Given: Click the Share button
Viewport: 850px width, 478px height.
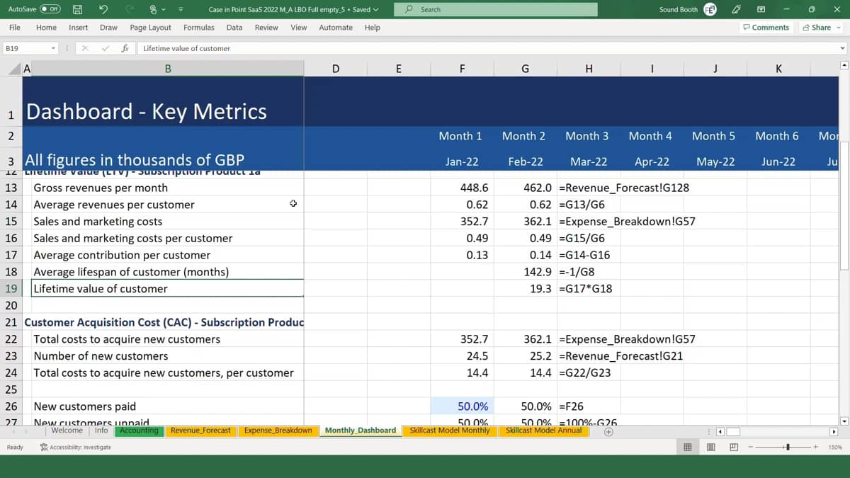Looking at the screenshot, I should [x=821, y=28].
